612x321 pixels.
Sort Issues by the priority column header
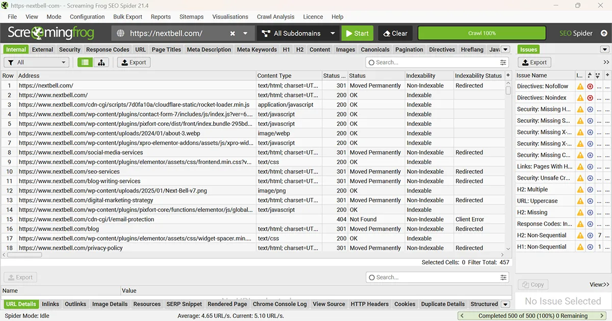(590, 75)
